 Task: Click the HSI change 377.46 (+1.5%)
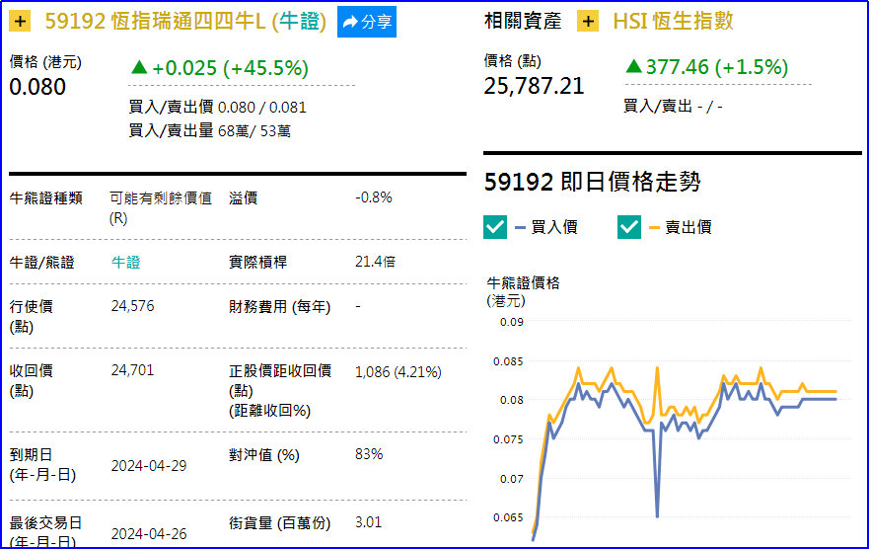[x=706, y=66]
